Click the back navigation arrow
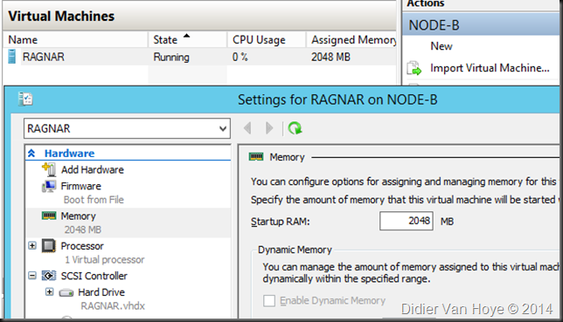This screenshot has width=563, height=322. tap(247, 128)
